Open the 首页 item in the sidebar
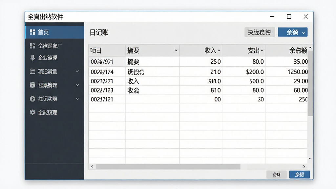The image size is (336, 189). [x=55, y=32]
